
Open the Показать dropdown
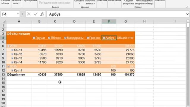click(x=160, y=2)
